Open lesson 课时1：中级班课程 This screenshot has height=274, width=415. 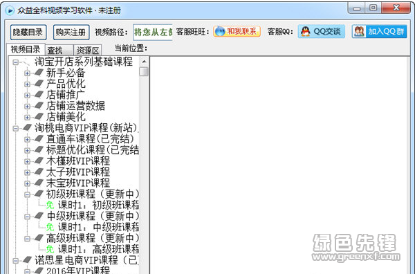[x=98, y=227]
